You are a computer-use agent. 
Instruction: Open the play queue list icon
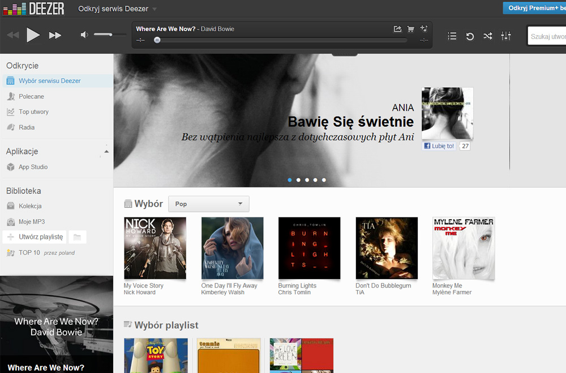[452, 36]
